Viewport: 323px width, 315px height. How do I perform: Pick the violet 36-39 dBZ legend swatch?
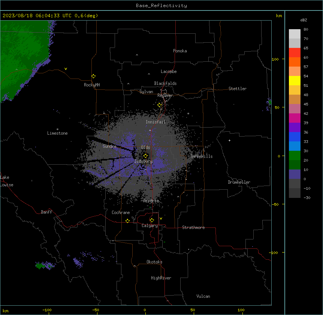point(295,128)
